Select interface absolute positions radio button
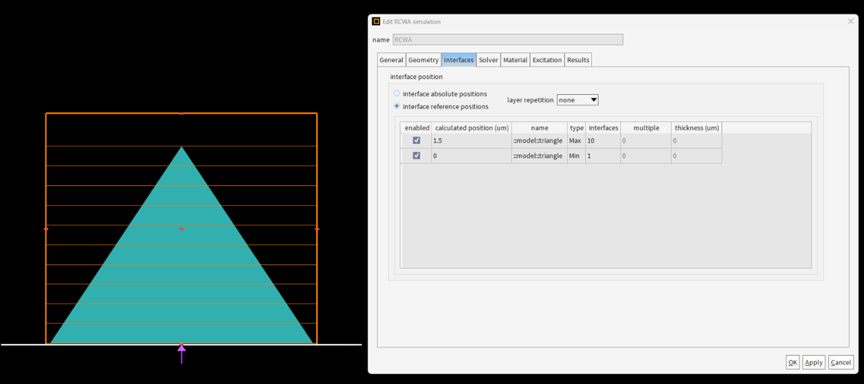 coord(397,94)
